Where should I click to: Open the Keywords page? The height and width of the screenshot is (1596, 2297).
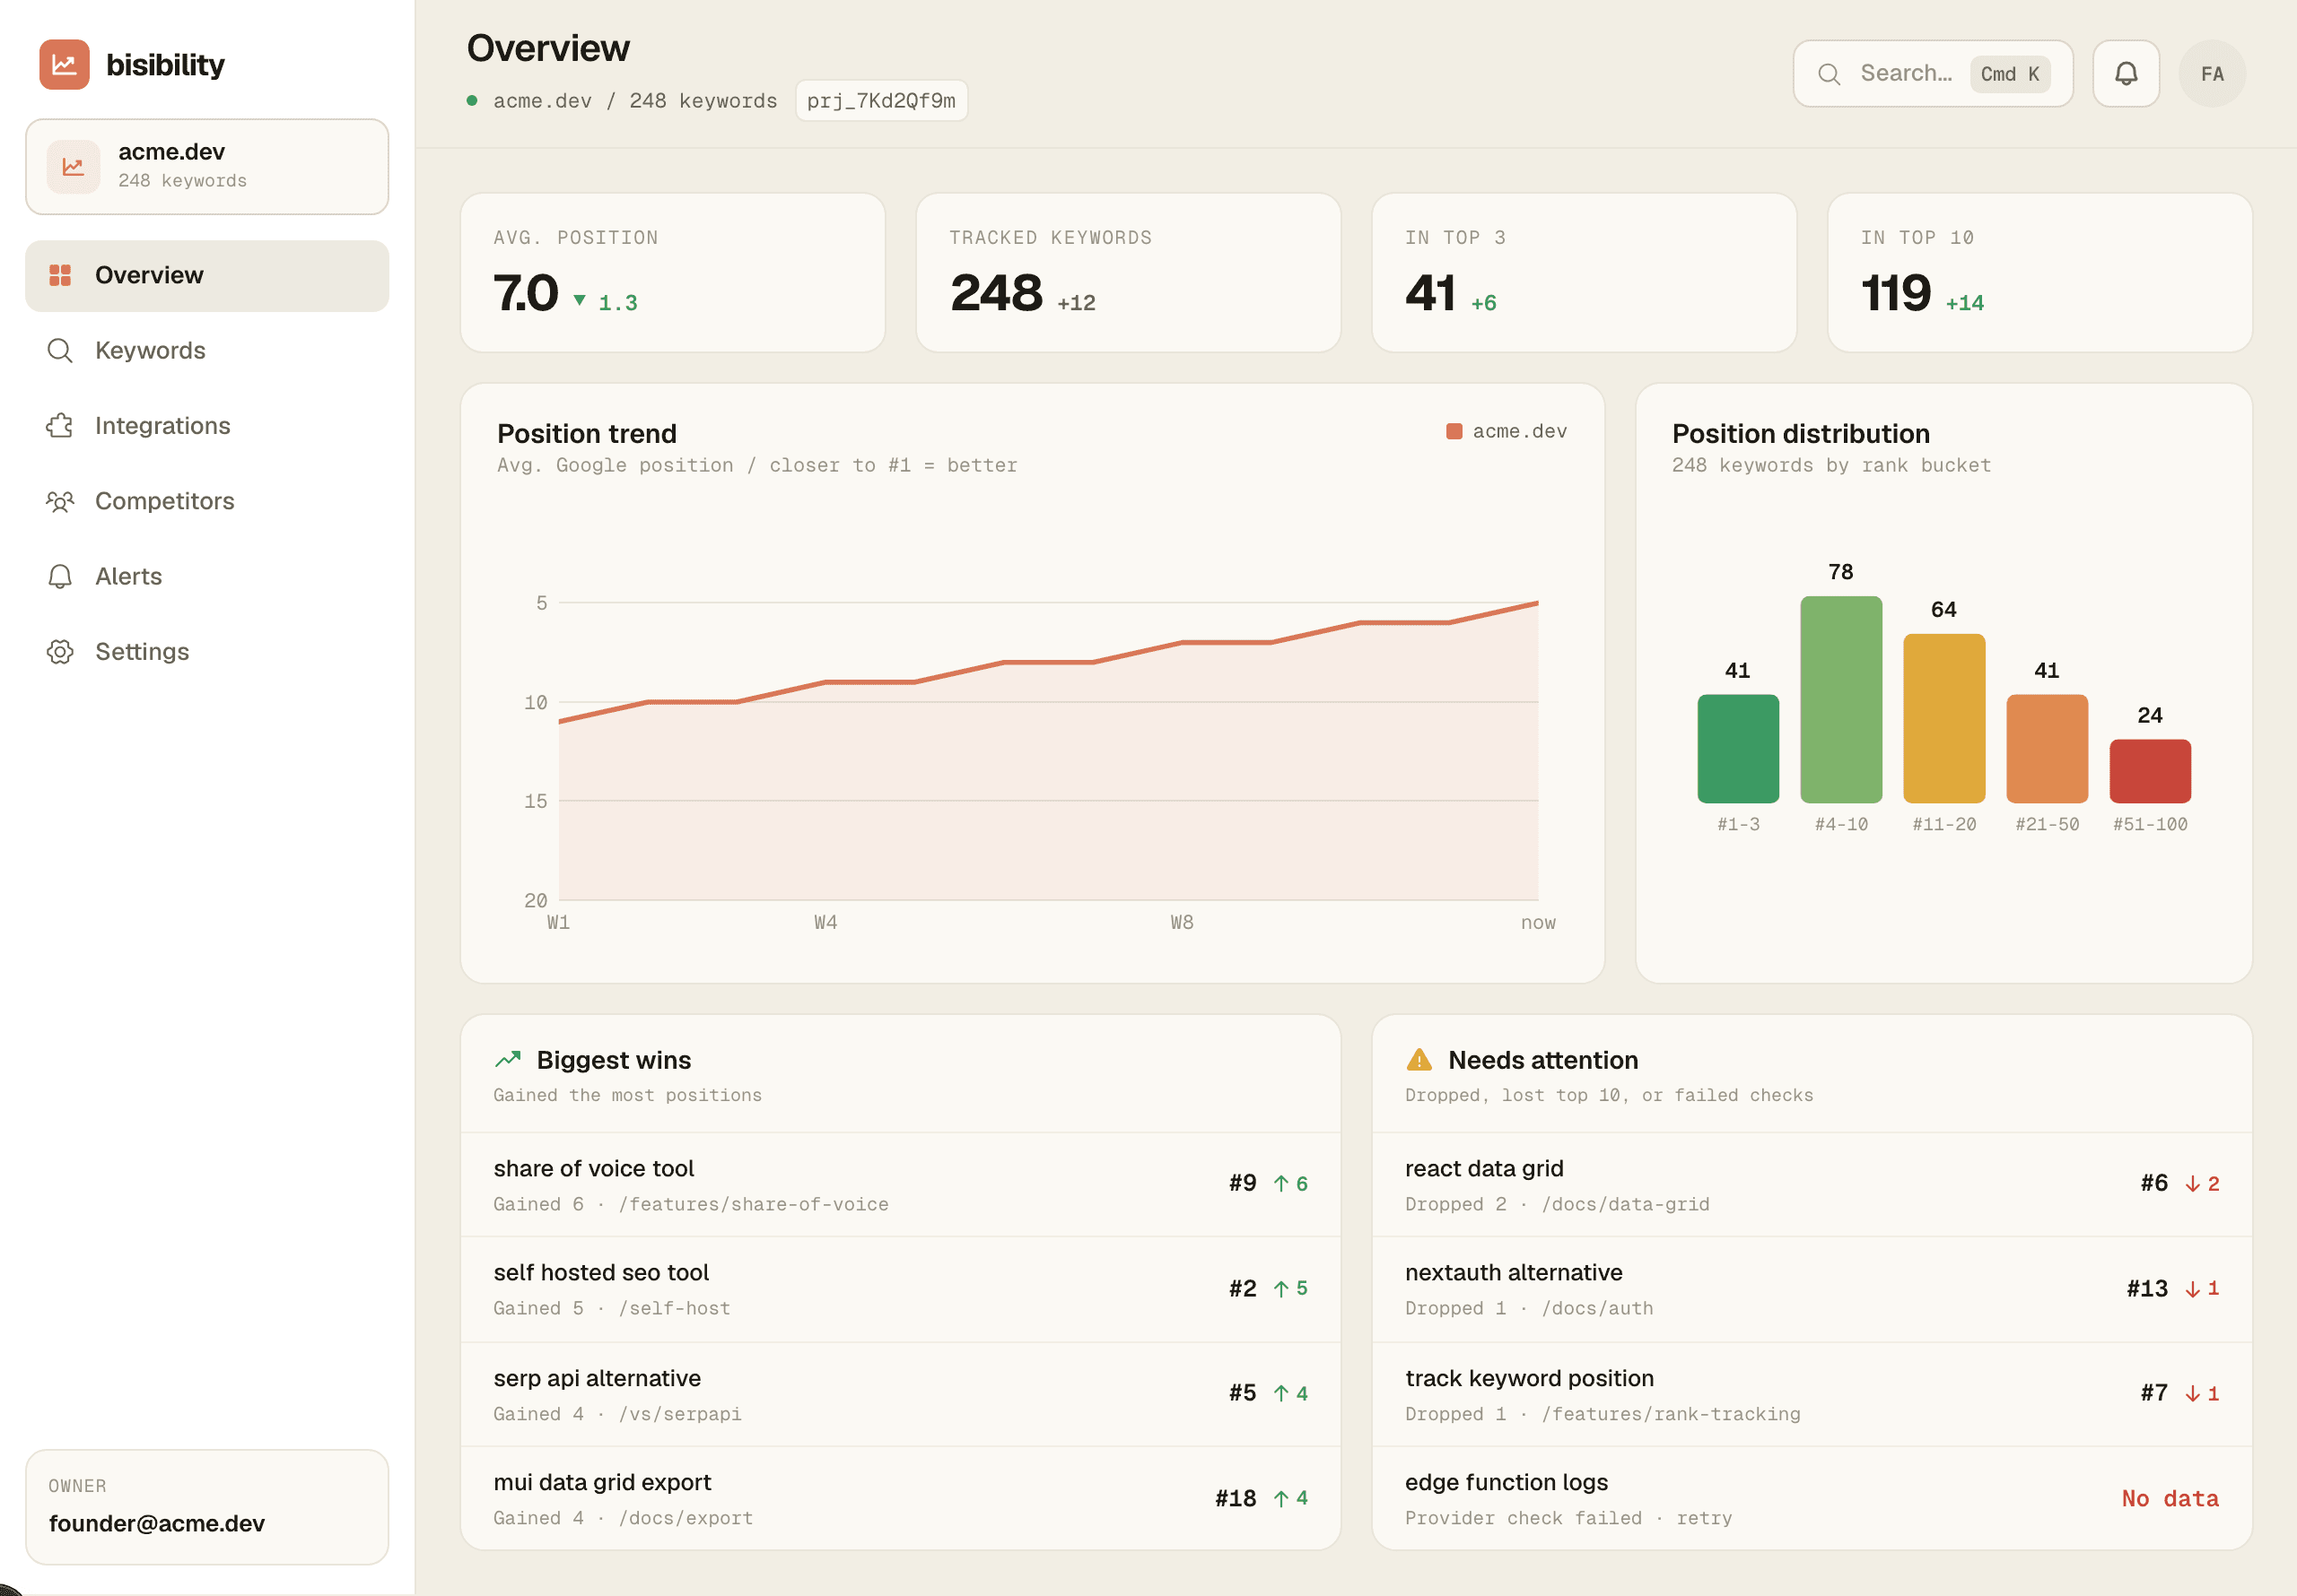point(207,351)
